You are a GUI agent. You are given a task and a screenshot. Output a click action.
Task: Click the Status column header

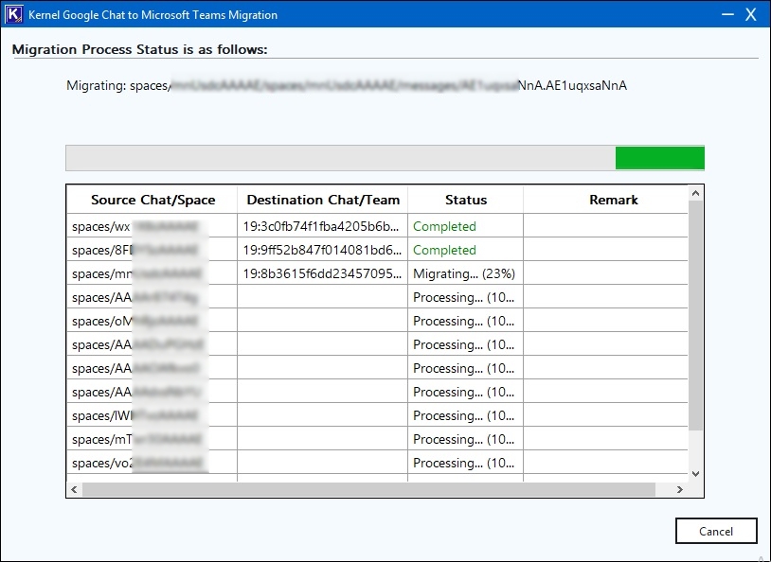(466, 200)
